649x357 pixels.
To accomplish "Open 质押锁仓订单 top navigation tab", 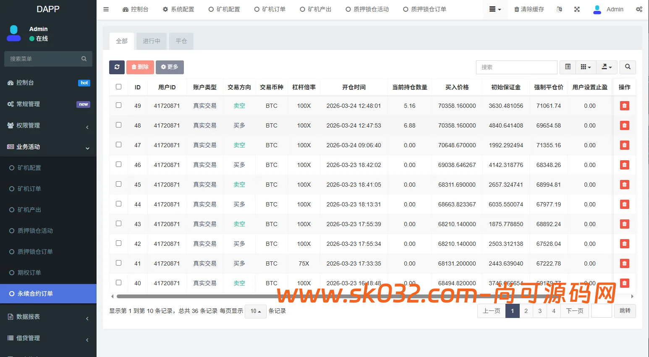I will tap(424, 9).
